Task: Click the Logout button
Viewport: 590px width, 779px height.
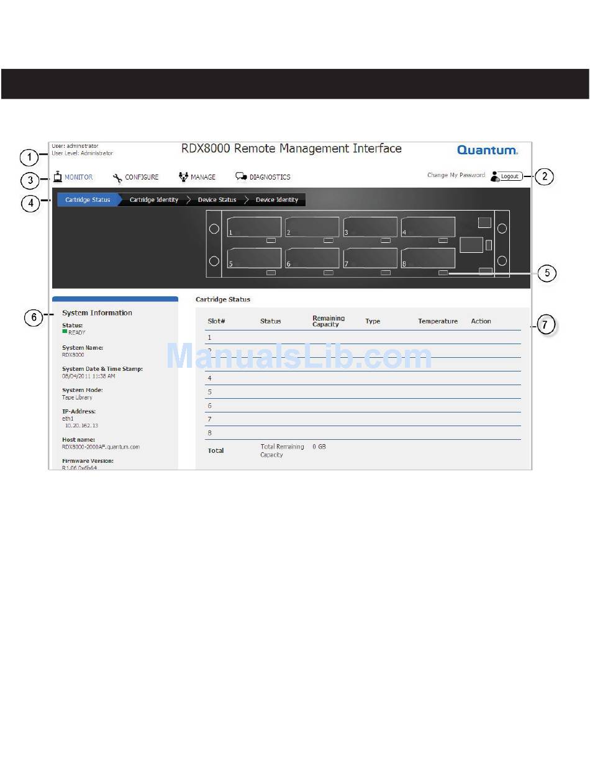Action: pyautogui.click(x=511, y=176)
